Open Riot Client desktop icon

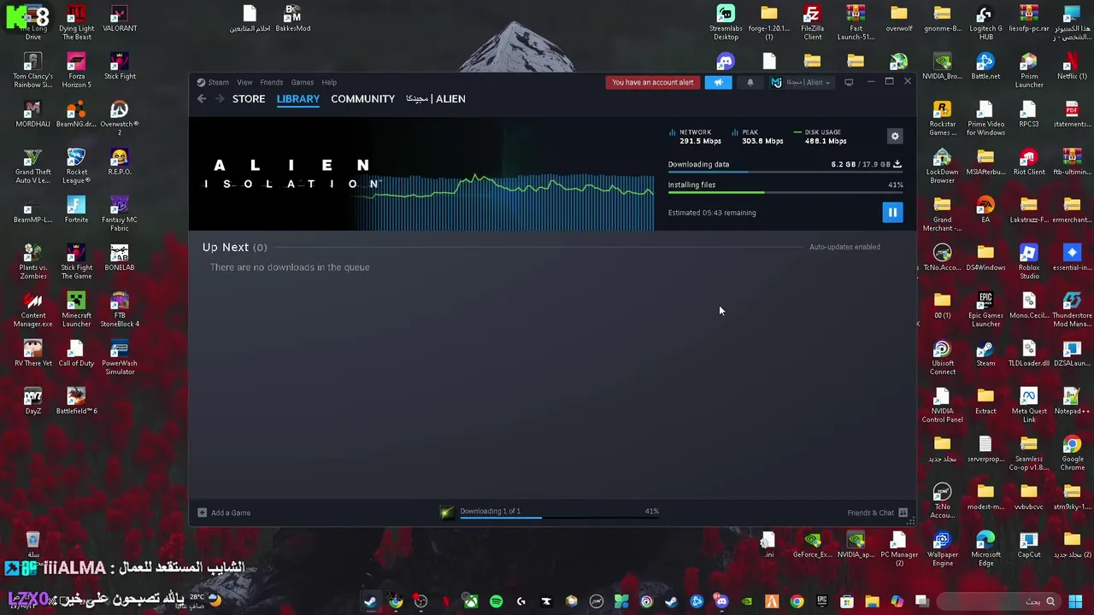[1028, 161]
